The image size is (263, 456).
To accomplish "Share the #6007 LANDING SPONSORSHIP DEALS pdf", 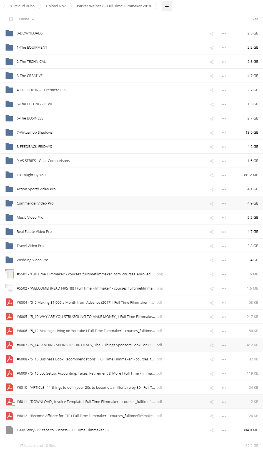I will [x=212, y=345].
